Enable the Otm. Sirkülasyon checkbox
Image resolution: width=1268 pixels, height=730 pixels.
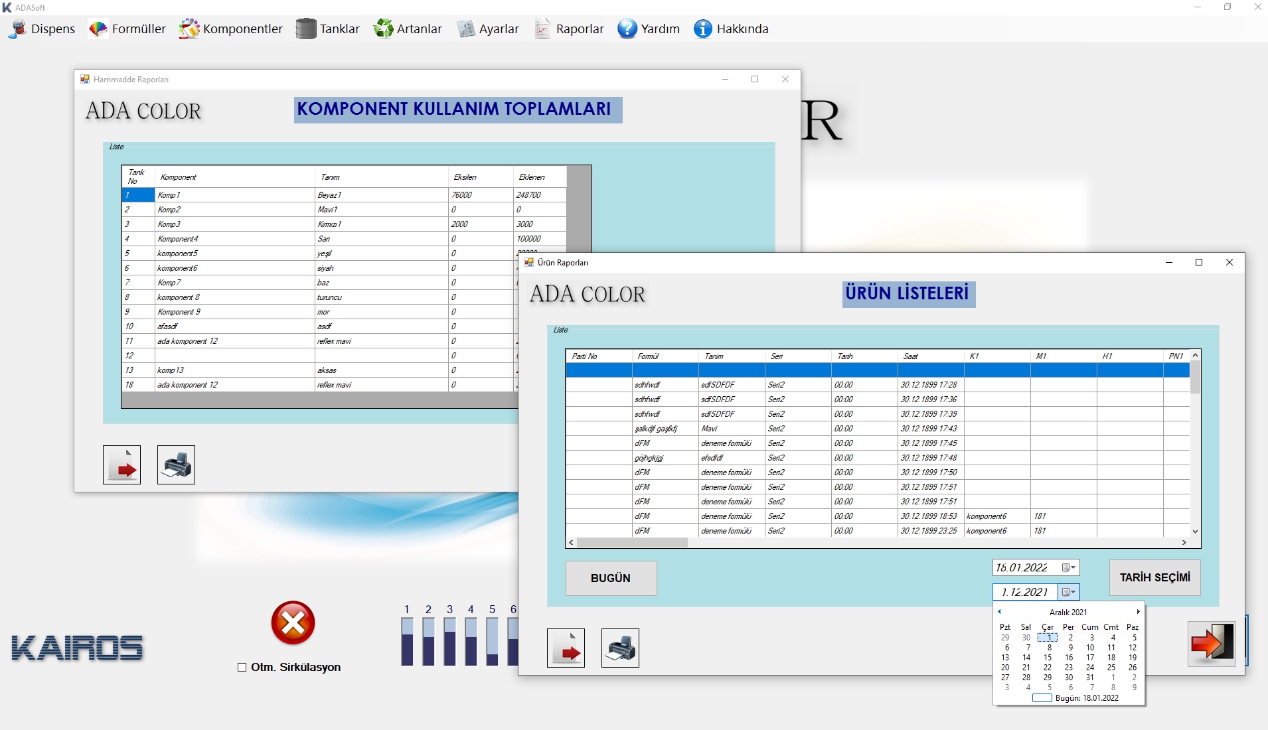(242, 668)
